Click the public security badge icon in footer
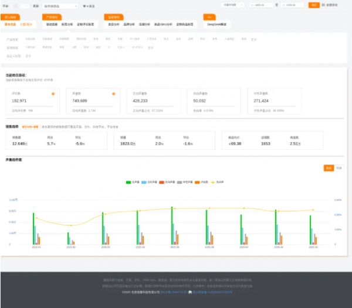The image size is (352, 308). coord(190,292)
